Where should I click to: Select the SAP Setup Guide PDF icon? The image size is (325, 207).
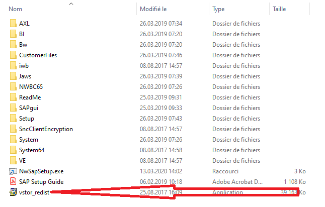coord(13,182)
